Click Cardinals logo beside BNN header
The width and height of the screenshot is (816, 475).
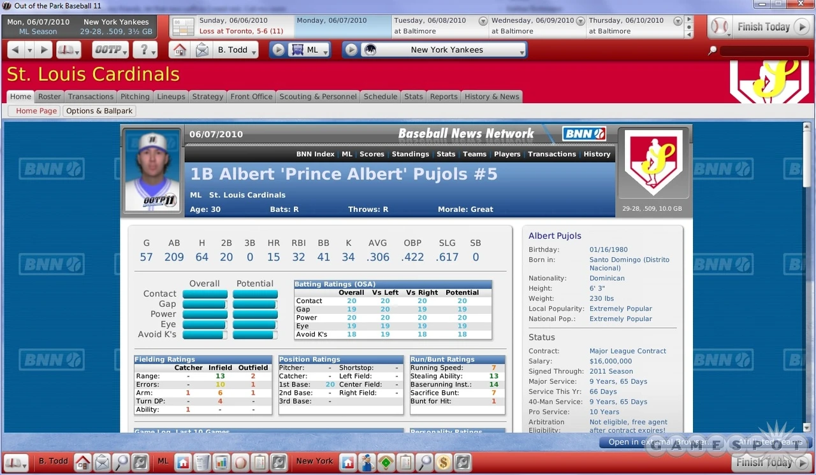pos(653,164)
